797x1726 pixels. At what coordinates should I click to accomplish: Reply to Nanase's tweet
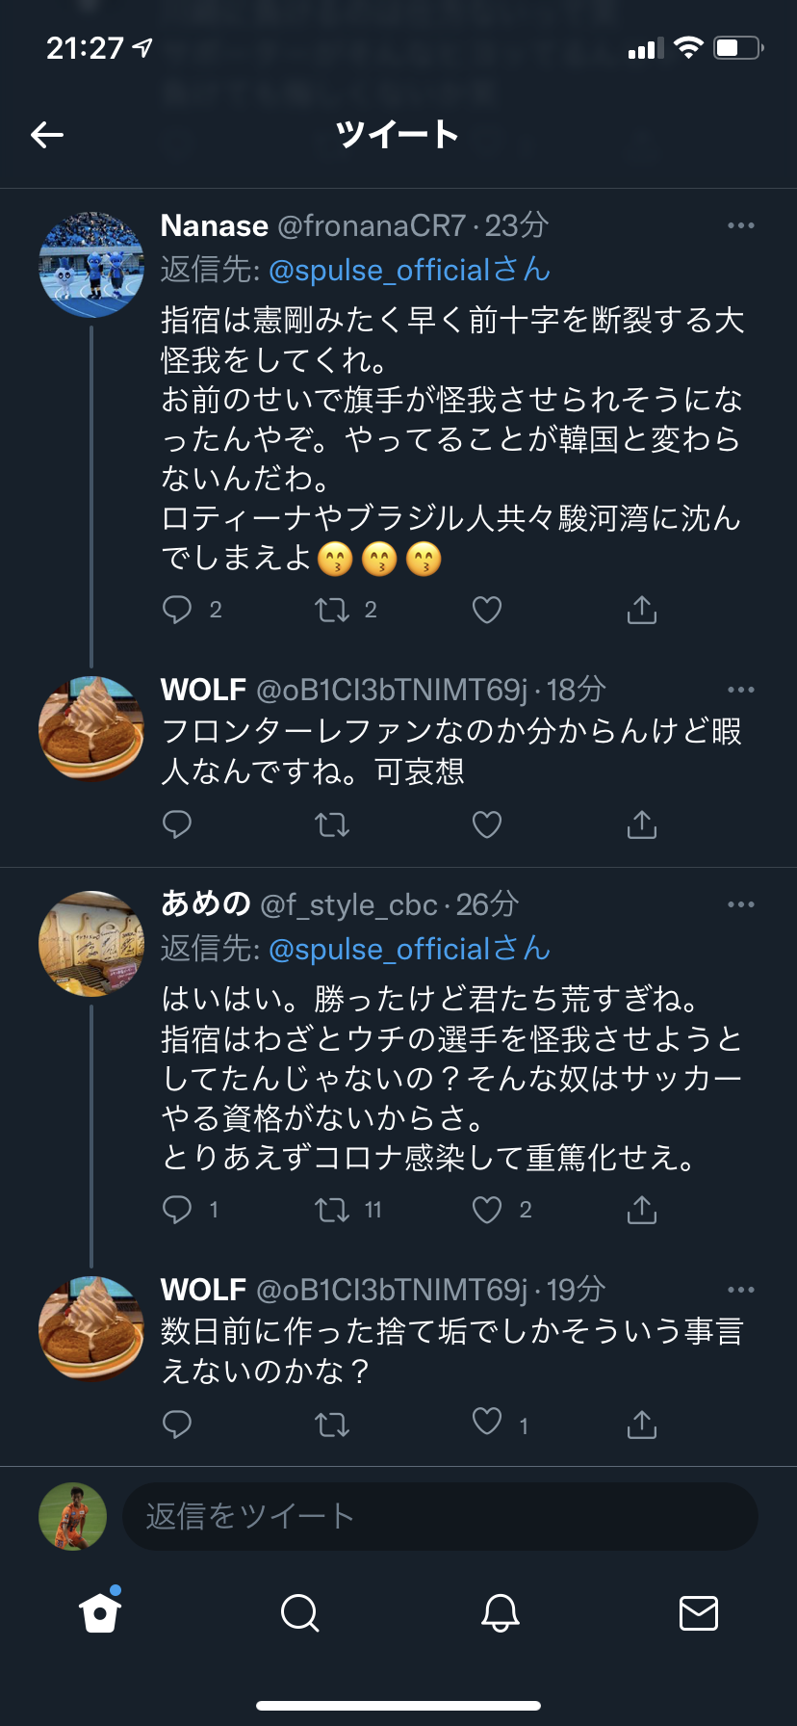(x=177, y=610)
